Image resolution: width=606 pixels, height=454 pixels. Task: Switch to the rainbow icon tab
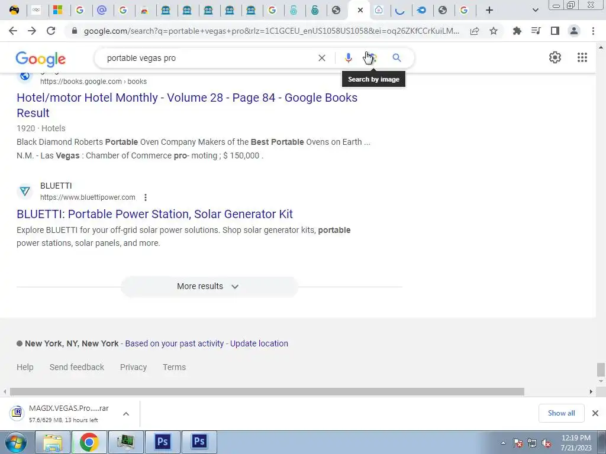(x=144, y=10)
